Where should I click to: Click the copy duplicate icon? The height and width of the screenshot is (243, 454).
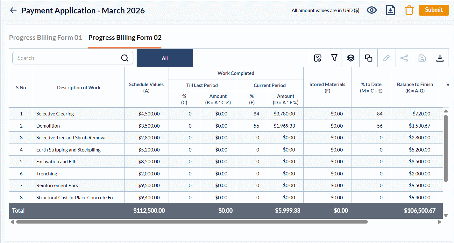(x=369, y=58)
